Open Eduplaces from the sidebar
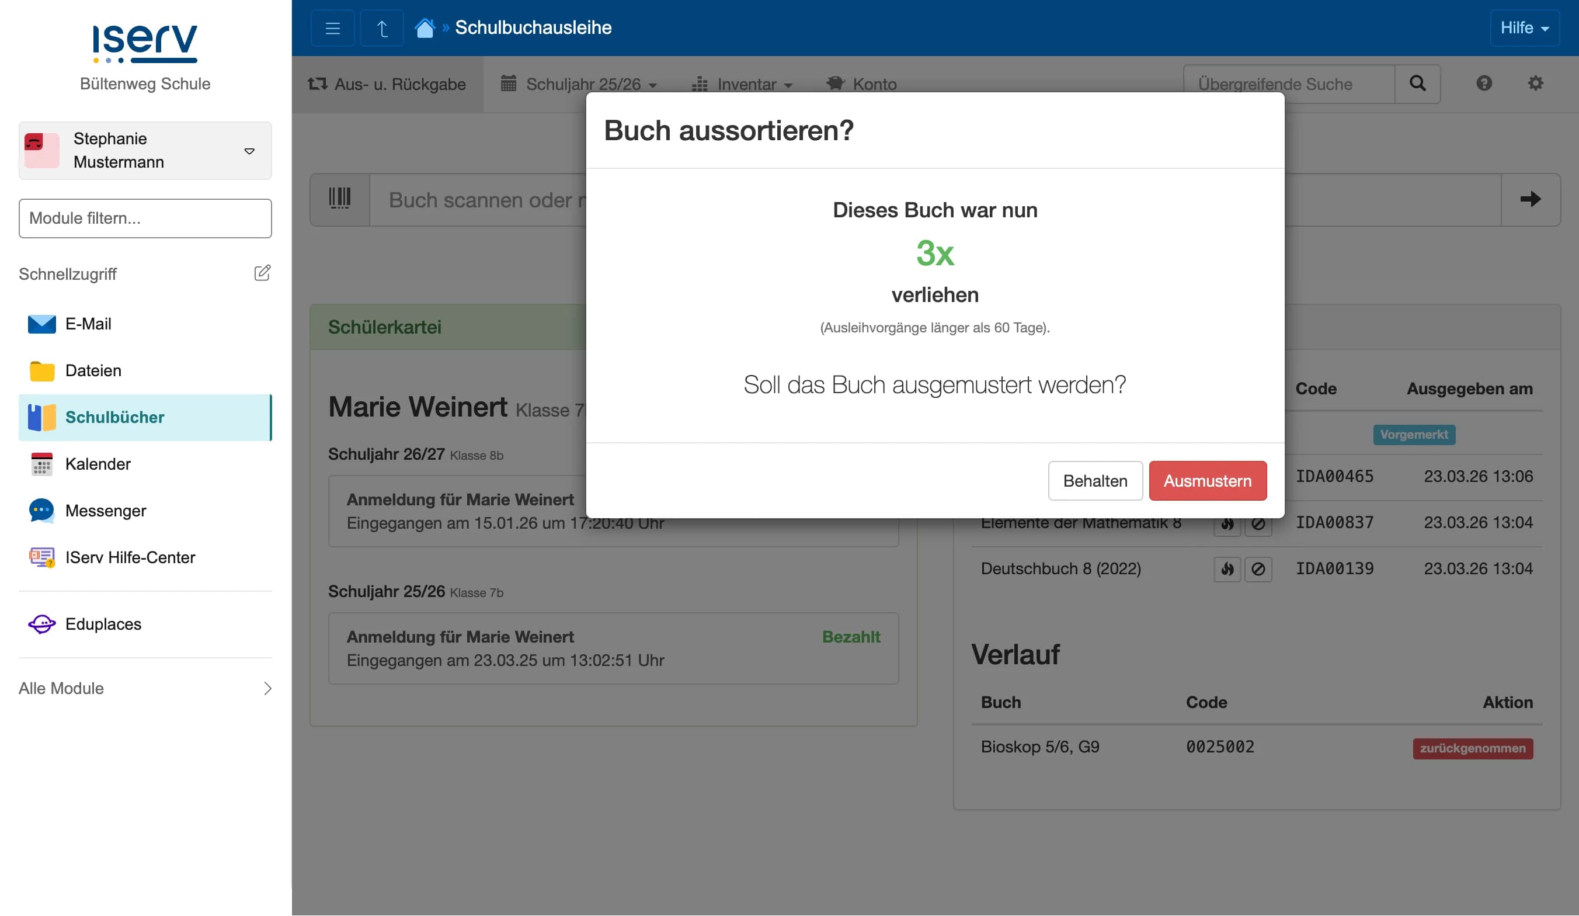 coord(103,624)
